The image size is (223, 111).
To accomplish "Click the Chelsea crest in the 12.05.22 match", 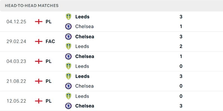I will tap(68, 106).
